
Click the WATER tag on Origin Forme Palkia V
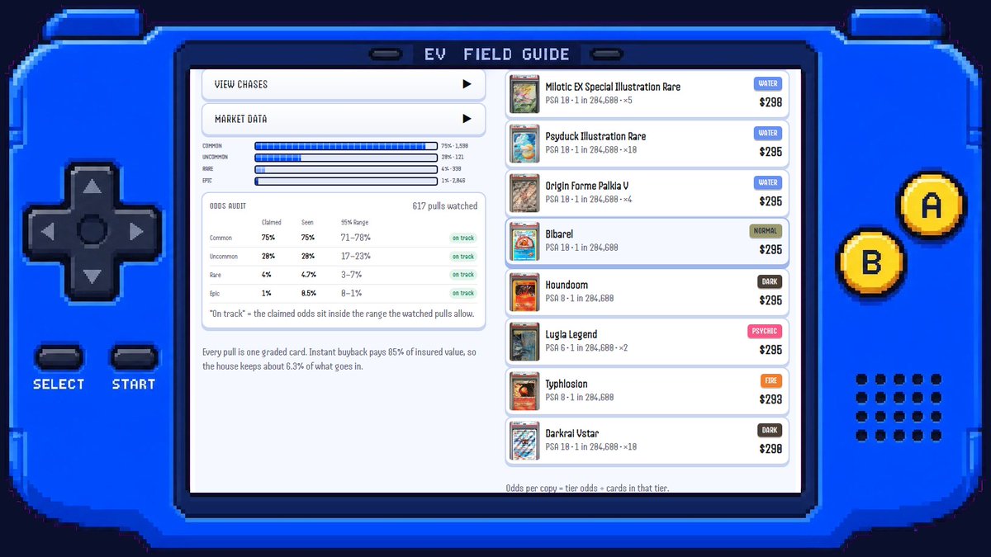[768, 182]
